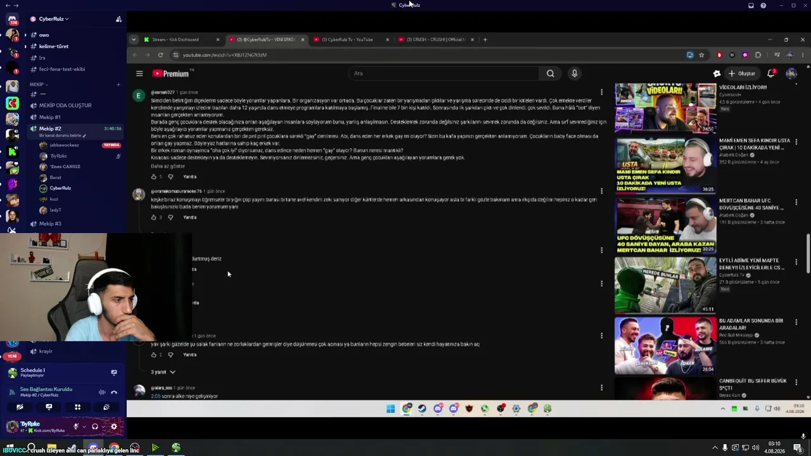811x456 pixels.
Task: Expand comment with Daha az göster link
Action: tap(168, 166)
